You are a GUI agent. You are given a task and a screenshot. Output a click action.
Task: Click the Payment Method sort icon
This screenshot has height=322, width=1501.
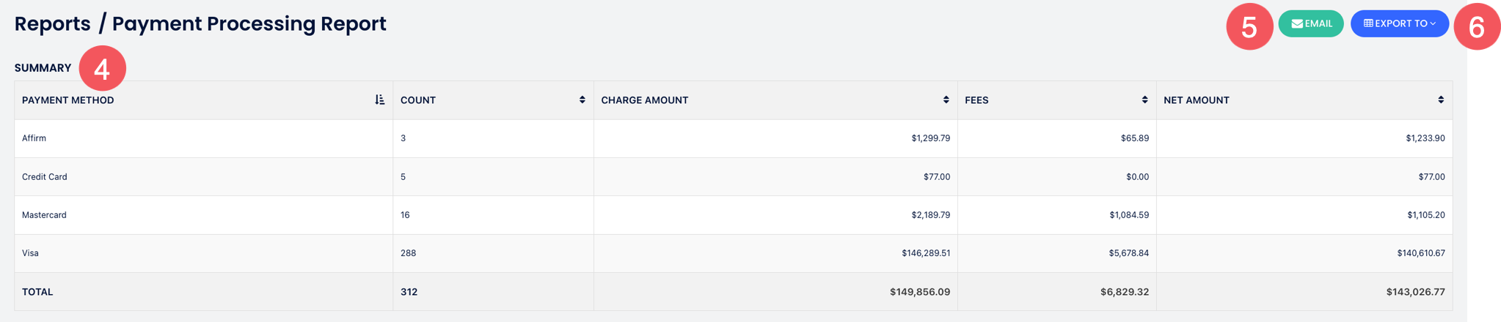coord(379,100)
